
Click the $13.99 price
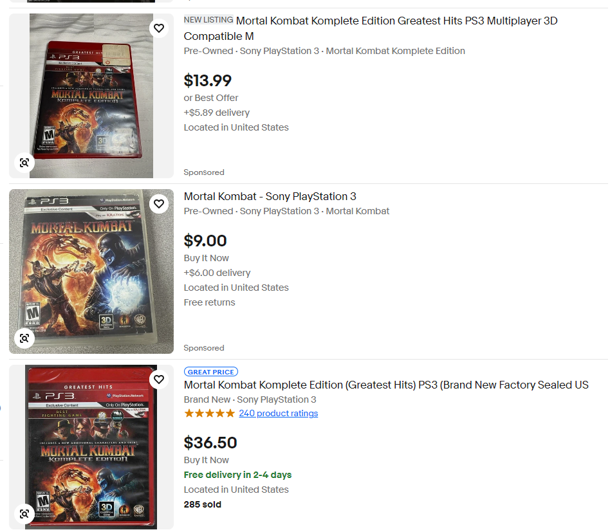(208, 81)
